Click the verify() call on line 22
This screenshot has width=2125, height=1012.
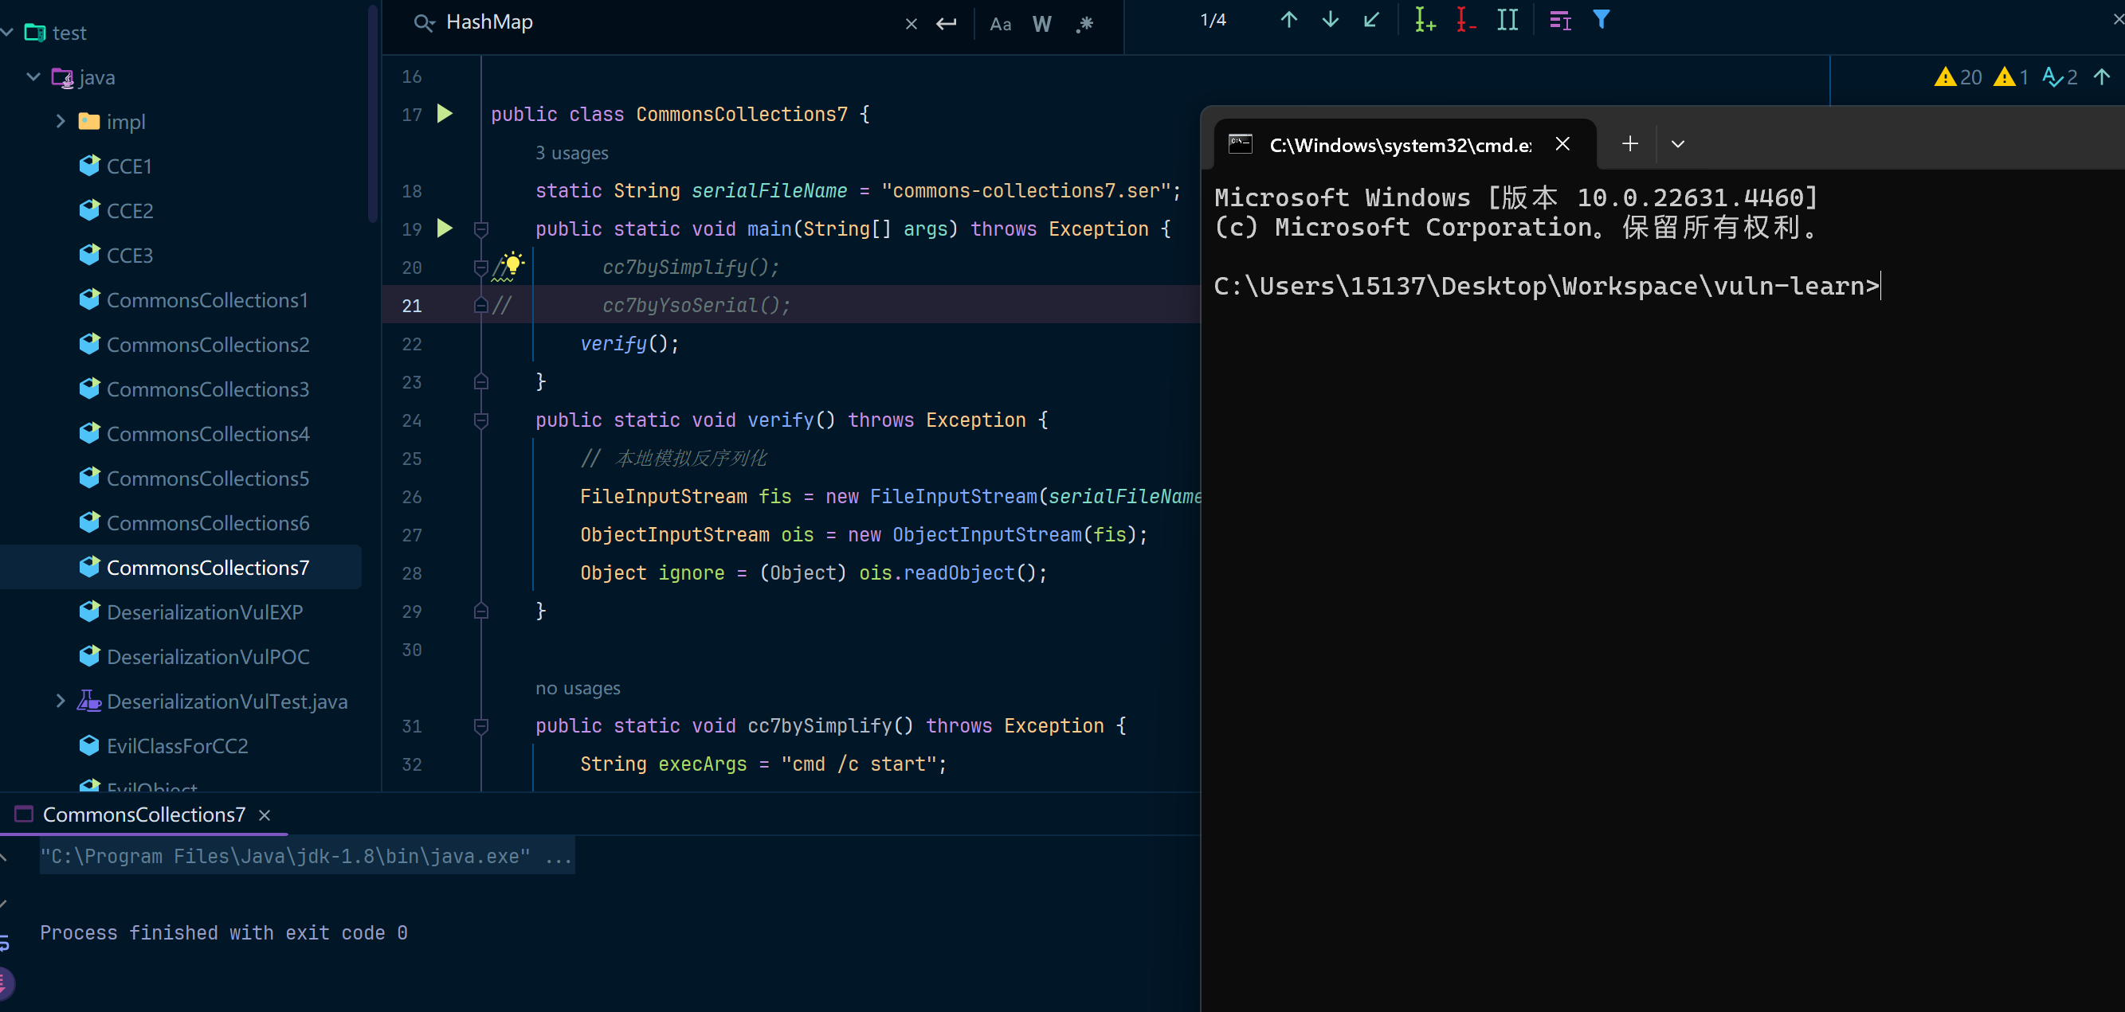tap(629, 344)
